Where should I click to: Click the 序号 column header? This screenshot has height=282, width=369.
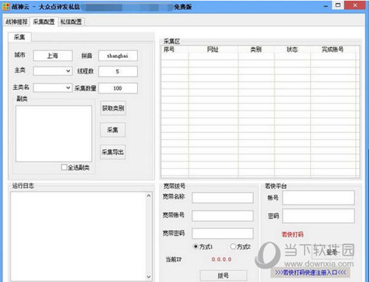coord(174,49)
